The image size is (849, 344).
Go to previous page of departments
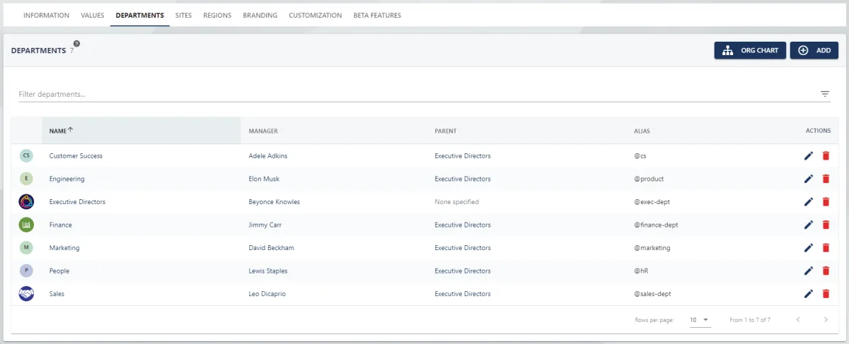pos(798,320)
